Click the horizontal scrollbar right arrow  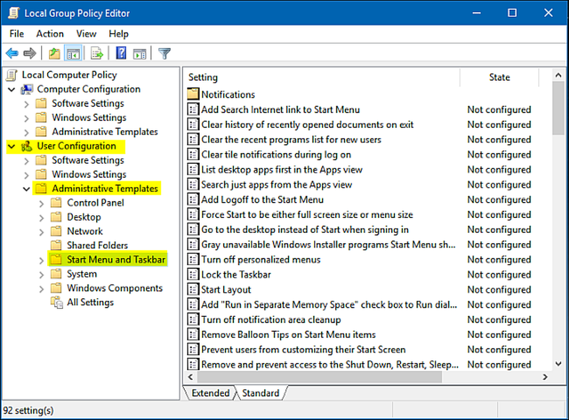(545, 377)
